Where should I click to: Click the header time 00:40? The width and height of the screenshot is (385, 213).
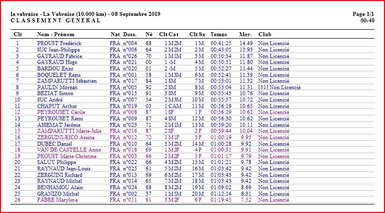(367, 21)
